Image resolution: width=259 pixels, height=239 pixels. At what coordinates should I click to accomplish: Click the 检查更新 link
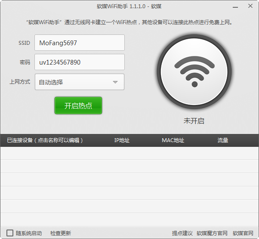pos(61,233)
